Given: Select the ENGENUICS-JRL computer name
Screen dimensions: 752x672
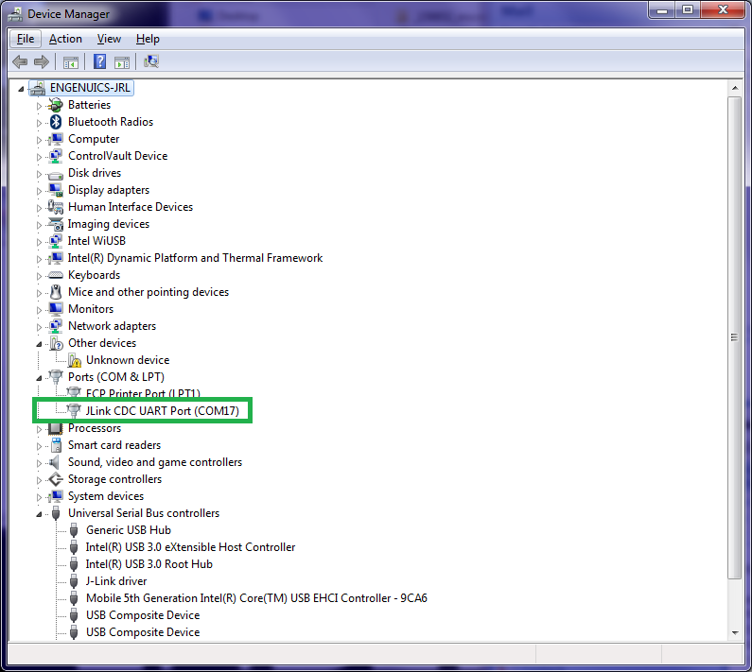Looking at the screenshot, I should pyautogui.click(x=90, y=88).
